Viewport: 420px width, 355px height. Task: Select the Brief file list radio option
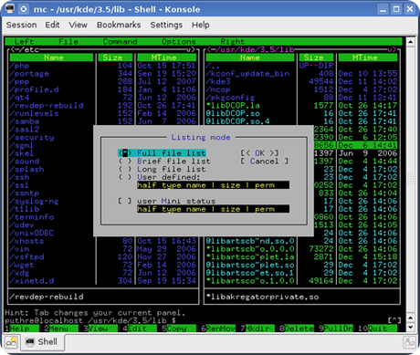[x=125, y=162]
